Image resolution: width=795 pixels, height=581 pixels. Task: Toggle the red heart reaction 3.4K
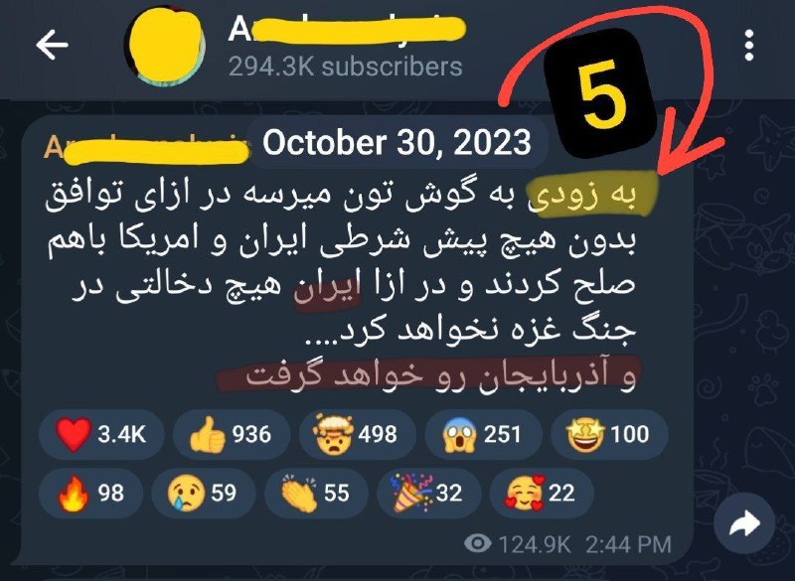[x=101, y=435]
